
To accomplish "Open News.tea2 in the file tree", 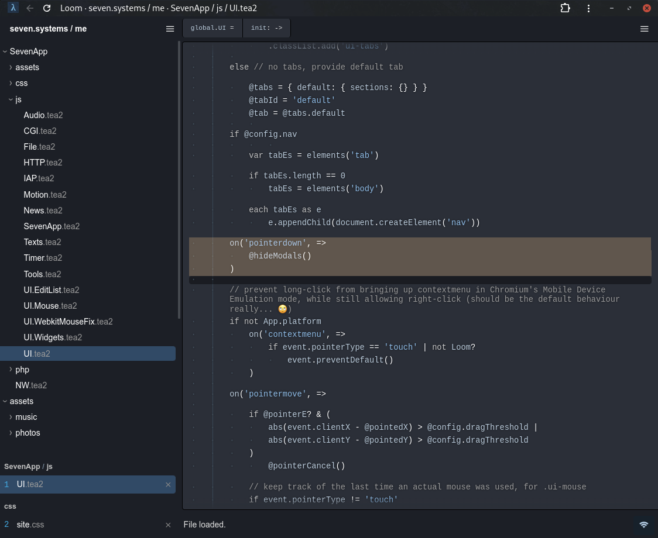I will click(43, 211).
